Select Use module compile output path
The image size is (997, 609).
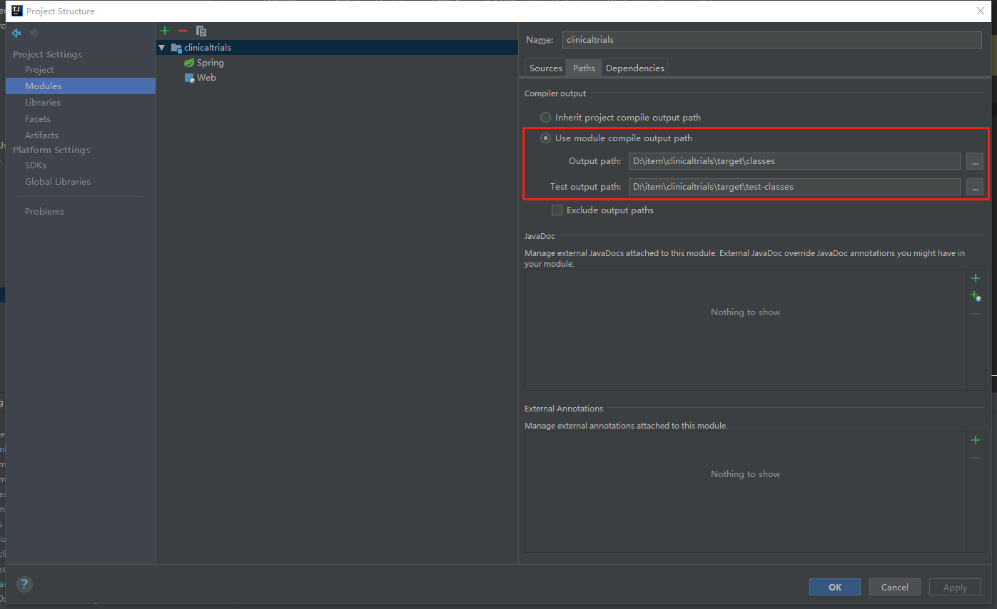click(x=546, y=138)
